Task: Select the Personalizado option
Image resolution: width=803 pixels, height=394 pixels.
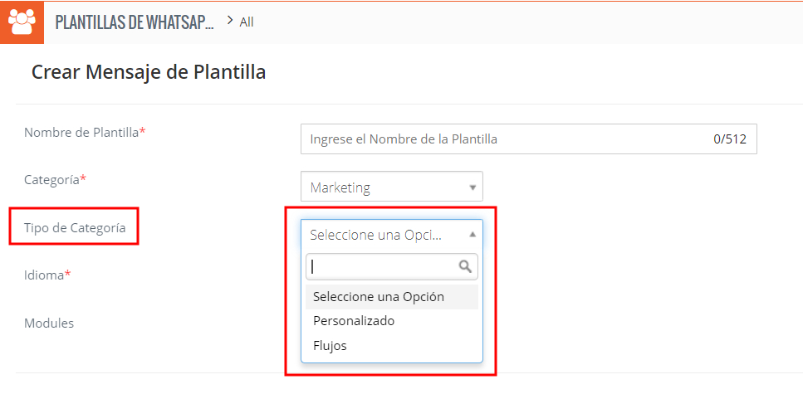Action: 354,321
